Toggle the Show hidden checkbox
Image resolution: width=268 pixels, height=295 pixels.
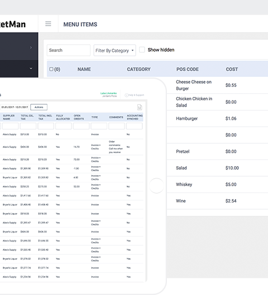click(x=142, y=50)
